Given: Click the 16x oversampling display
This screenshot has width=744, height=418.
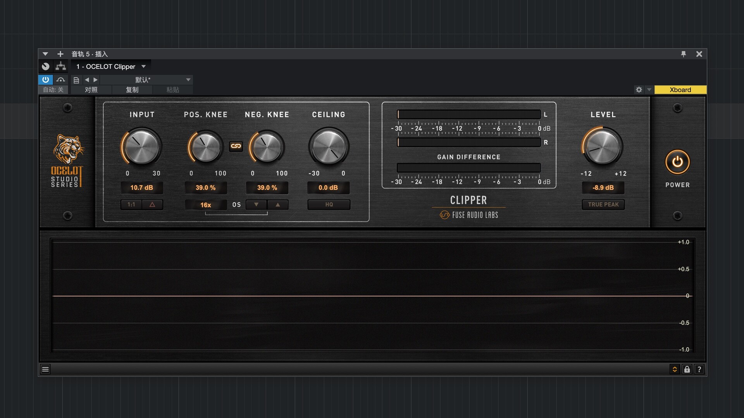Looking at the screenshot, I should pos(206,205).
